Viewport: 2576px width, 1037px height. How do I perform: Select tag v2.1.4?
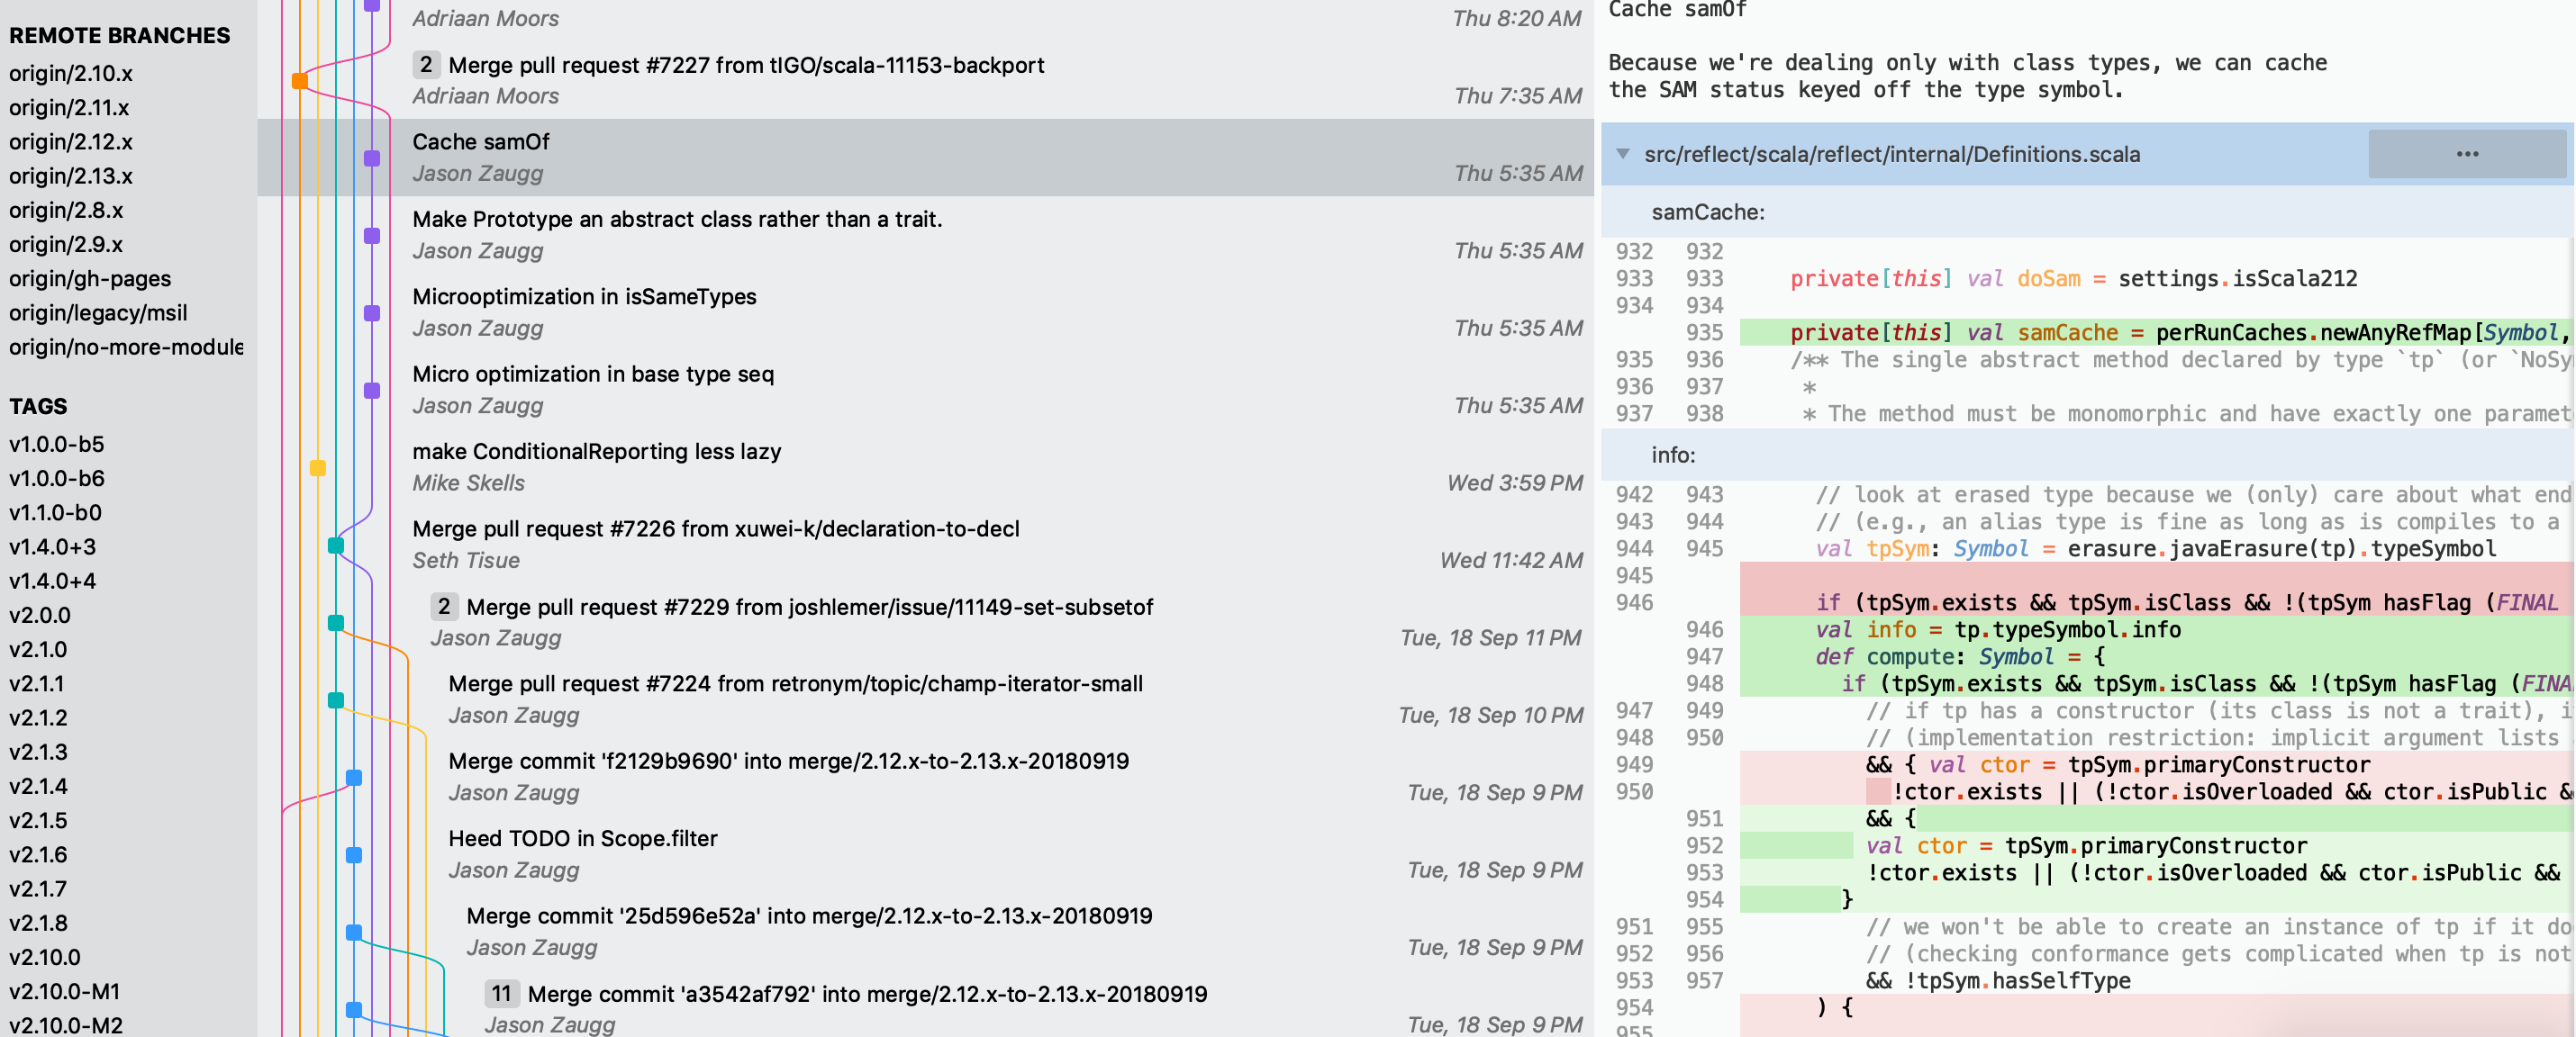click(38, 786)
